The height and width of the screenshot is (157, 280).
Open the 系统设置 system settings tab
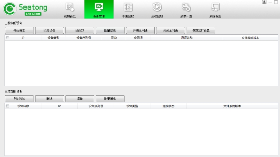pyautogui.click(x=215, y=9)
